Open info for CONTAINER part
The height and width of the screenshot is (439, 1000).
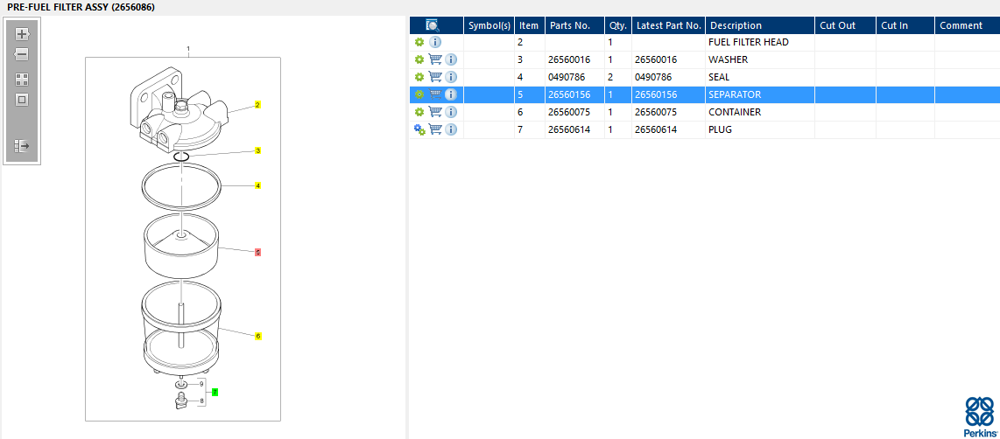click(x=451, y=112)
